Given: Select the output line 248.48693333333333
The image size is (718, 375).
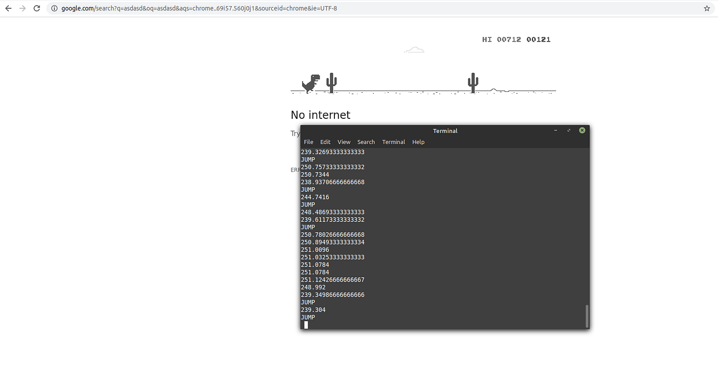Looking at the screenshot, I should (x=332, y=212).
